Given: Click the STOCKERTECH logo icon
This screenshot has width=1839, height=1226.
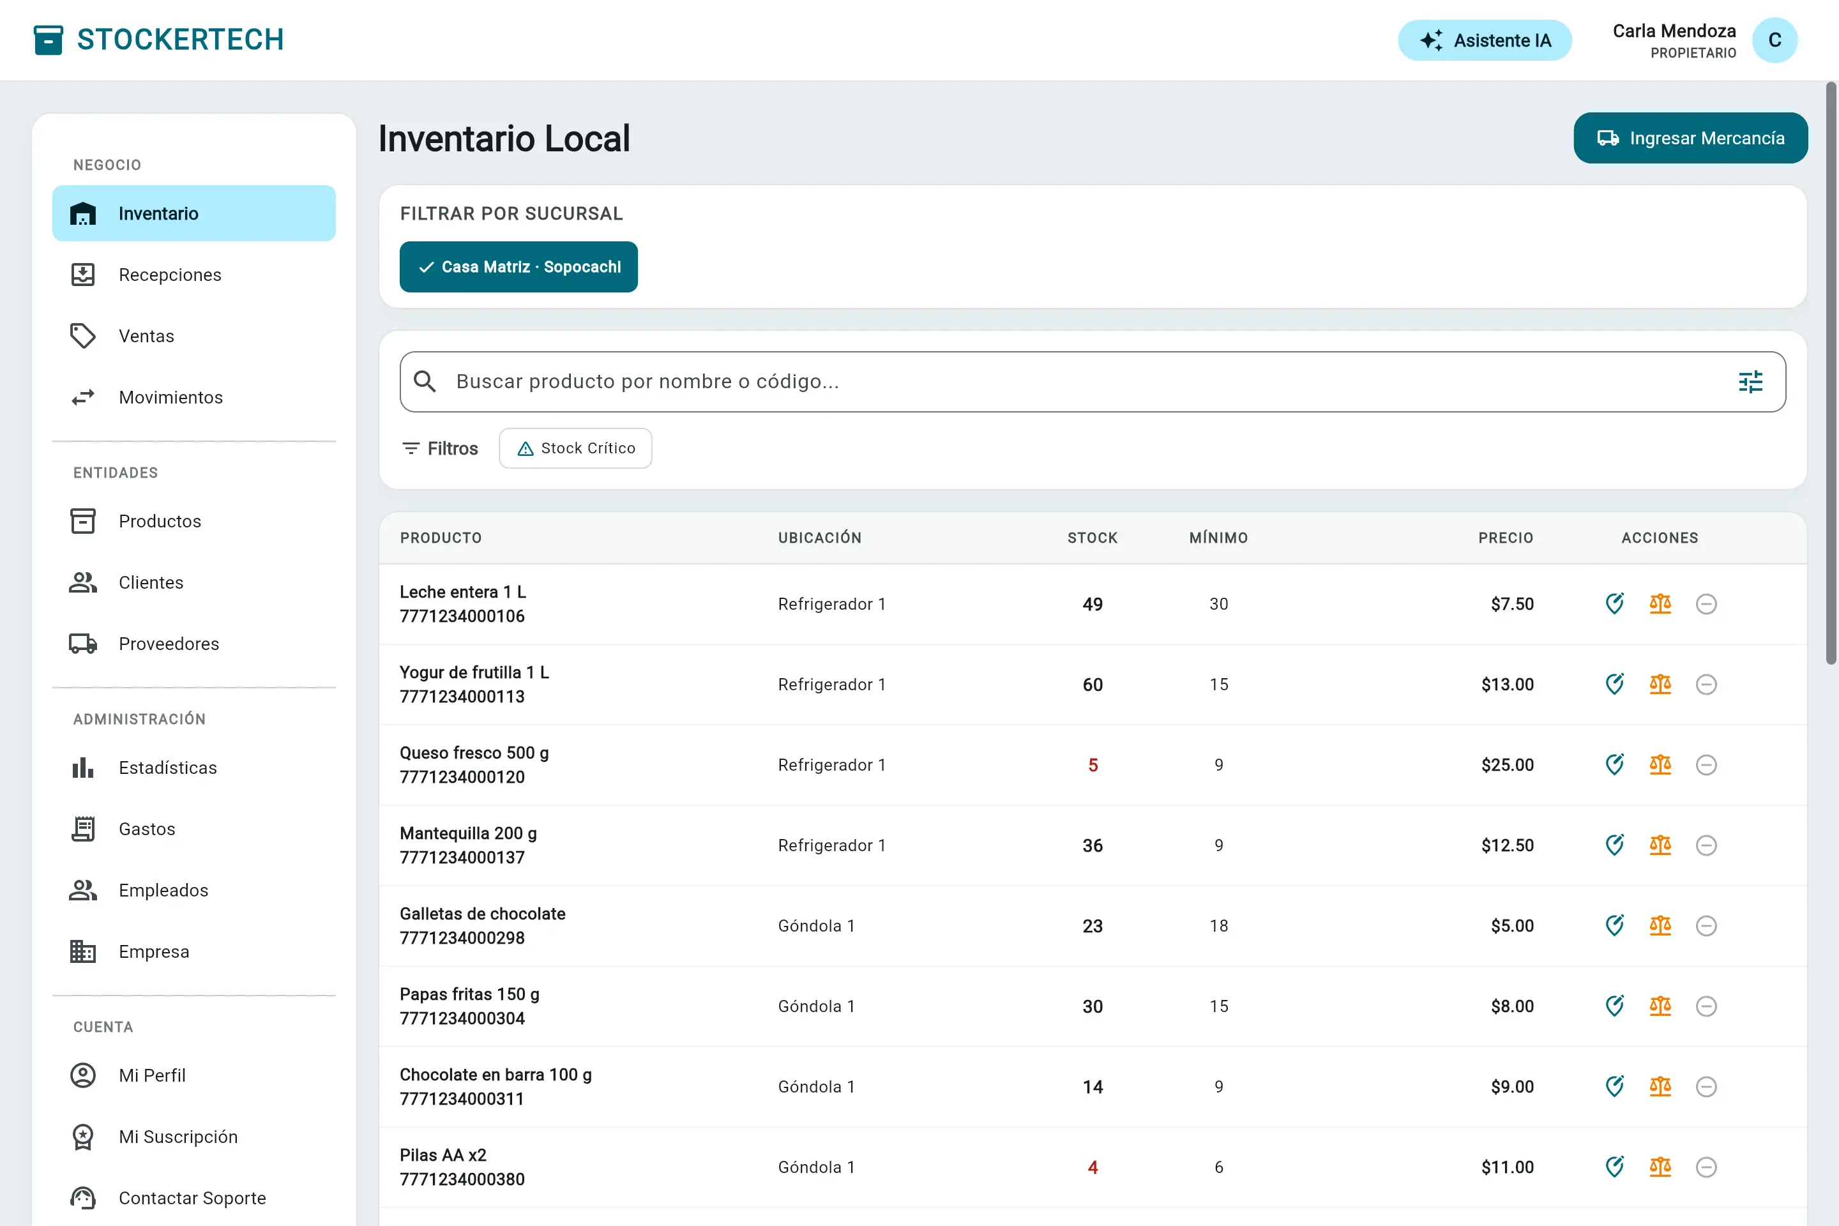Looking at the screenshot, I should [49, 40].
